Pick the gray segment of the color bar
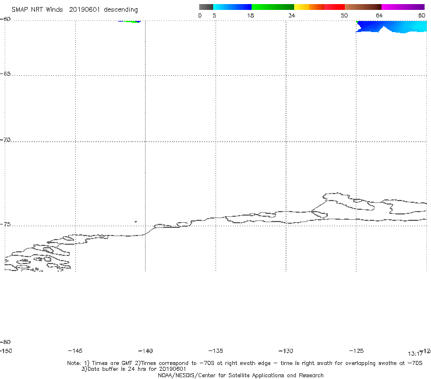Screen dimensions: 431x379 [206, 7]
